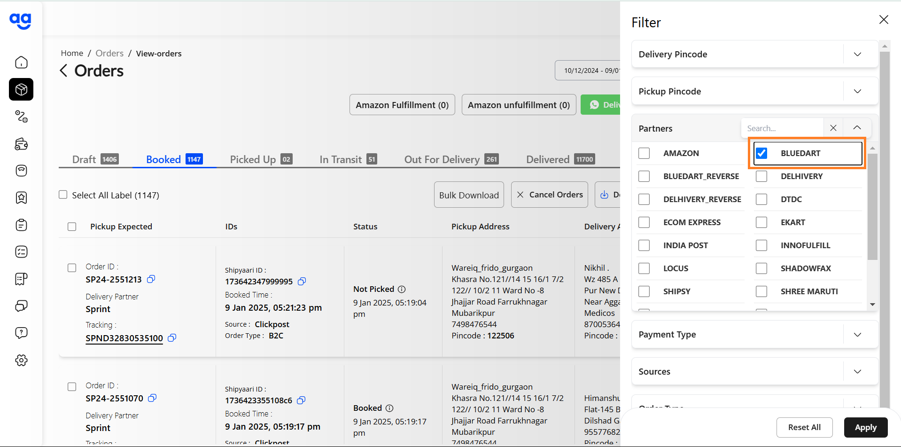The height and width of the screenshot is (447, 901).
Task: Show info for Not Picked status
Action: 402,289
